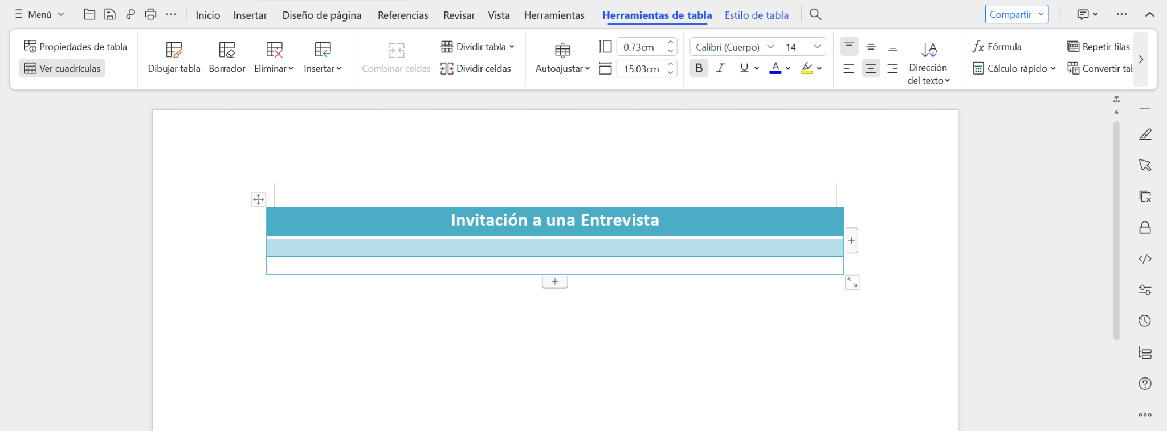Toggle Bold formatting
Viewport: 1167px width, 431px height.
click(699, 68)
